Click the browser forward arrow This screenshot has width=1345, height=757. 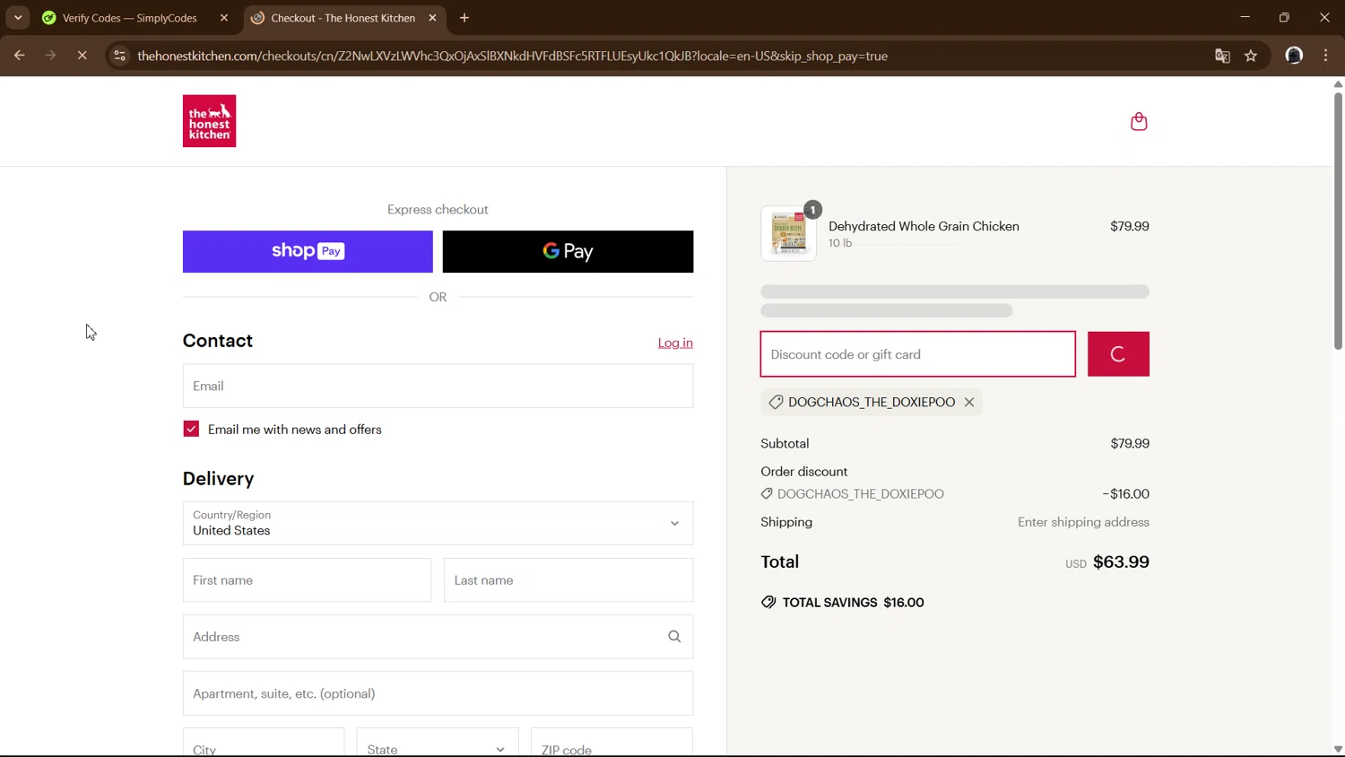[50, 56]
